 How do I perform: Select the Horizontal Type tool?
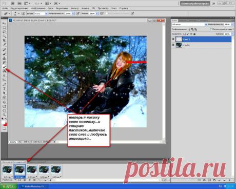point(4,89)
